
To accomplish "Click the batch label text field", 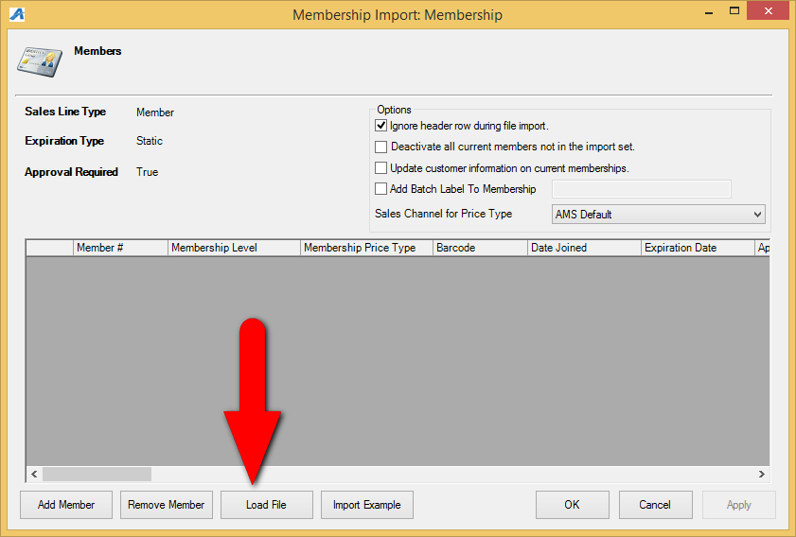I will (642, 189).
